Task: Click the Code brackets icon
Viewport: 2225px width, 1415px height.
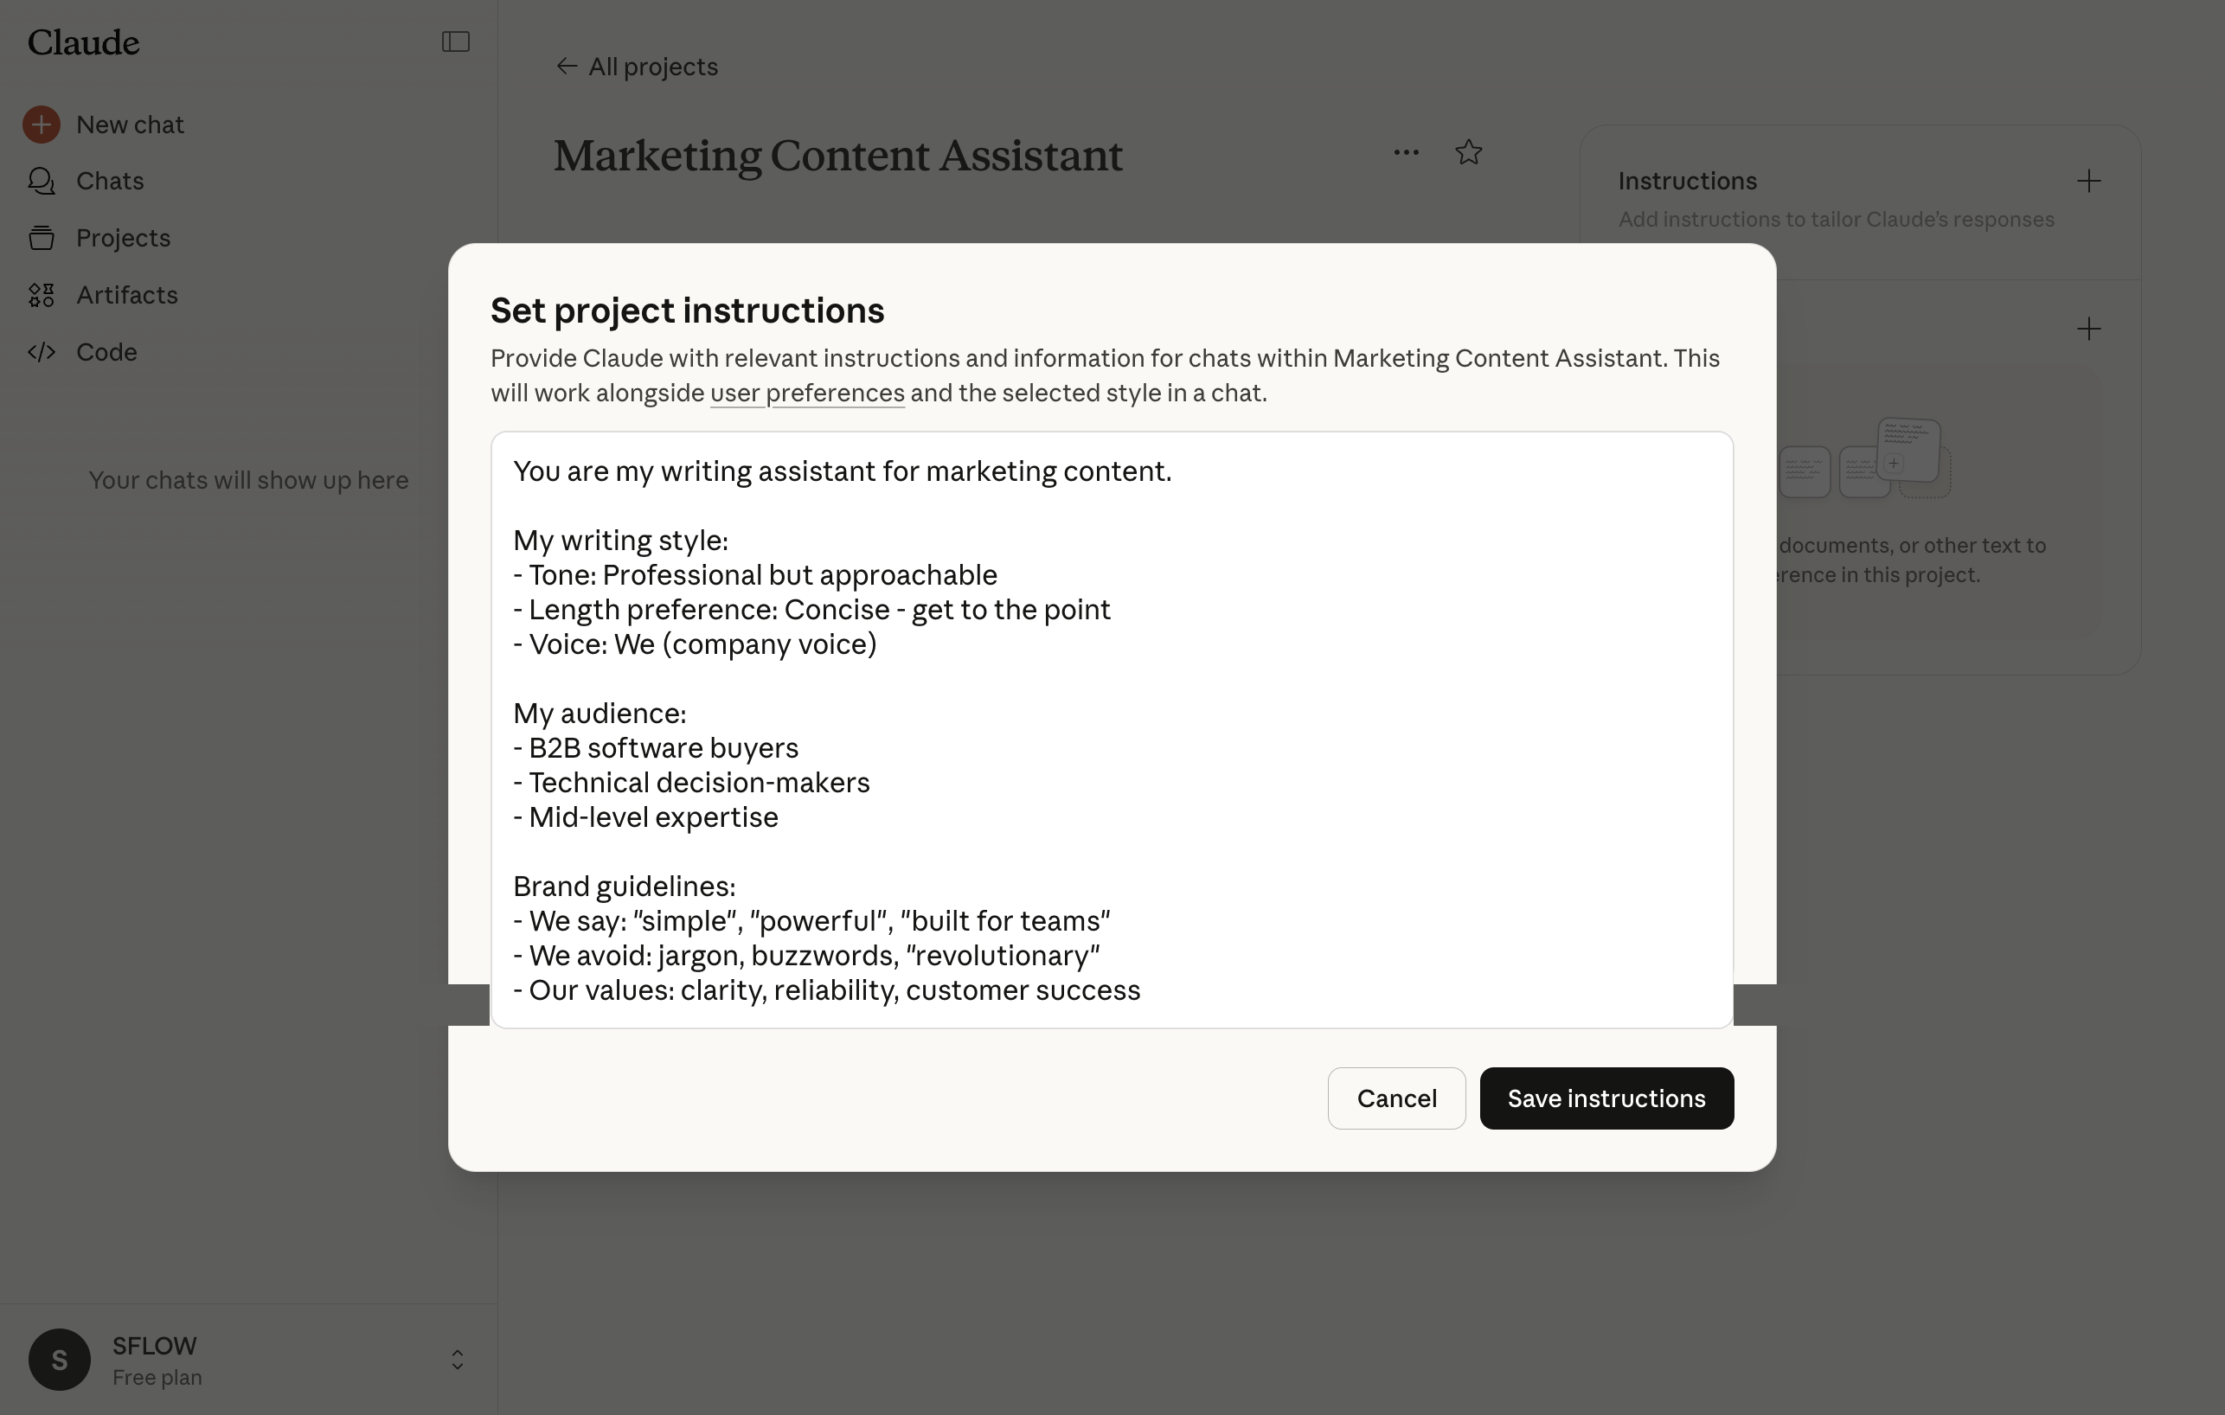Action: (42, 352)
